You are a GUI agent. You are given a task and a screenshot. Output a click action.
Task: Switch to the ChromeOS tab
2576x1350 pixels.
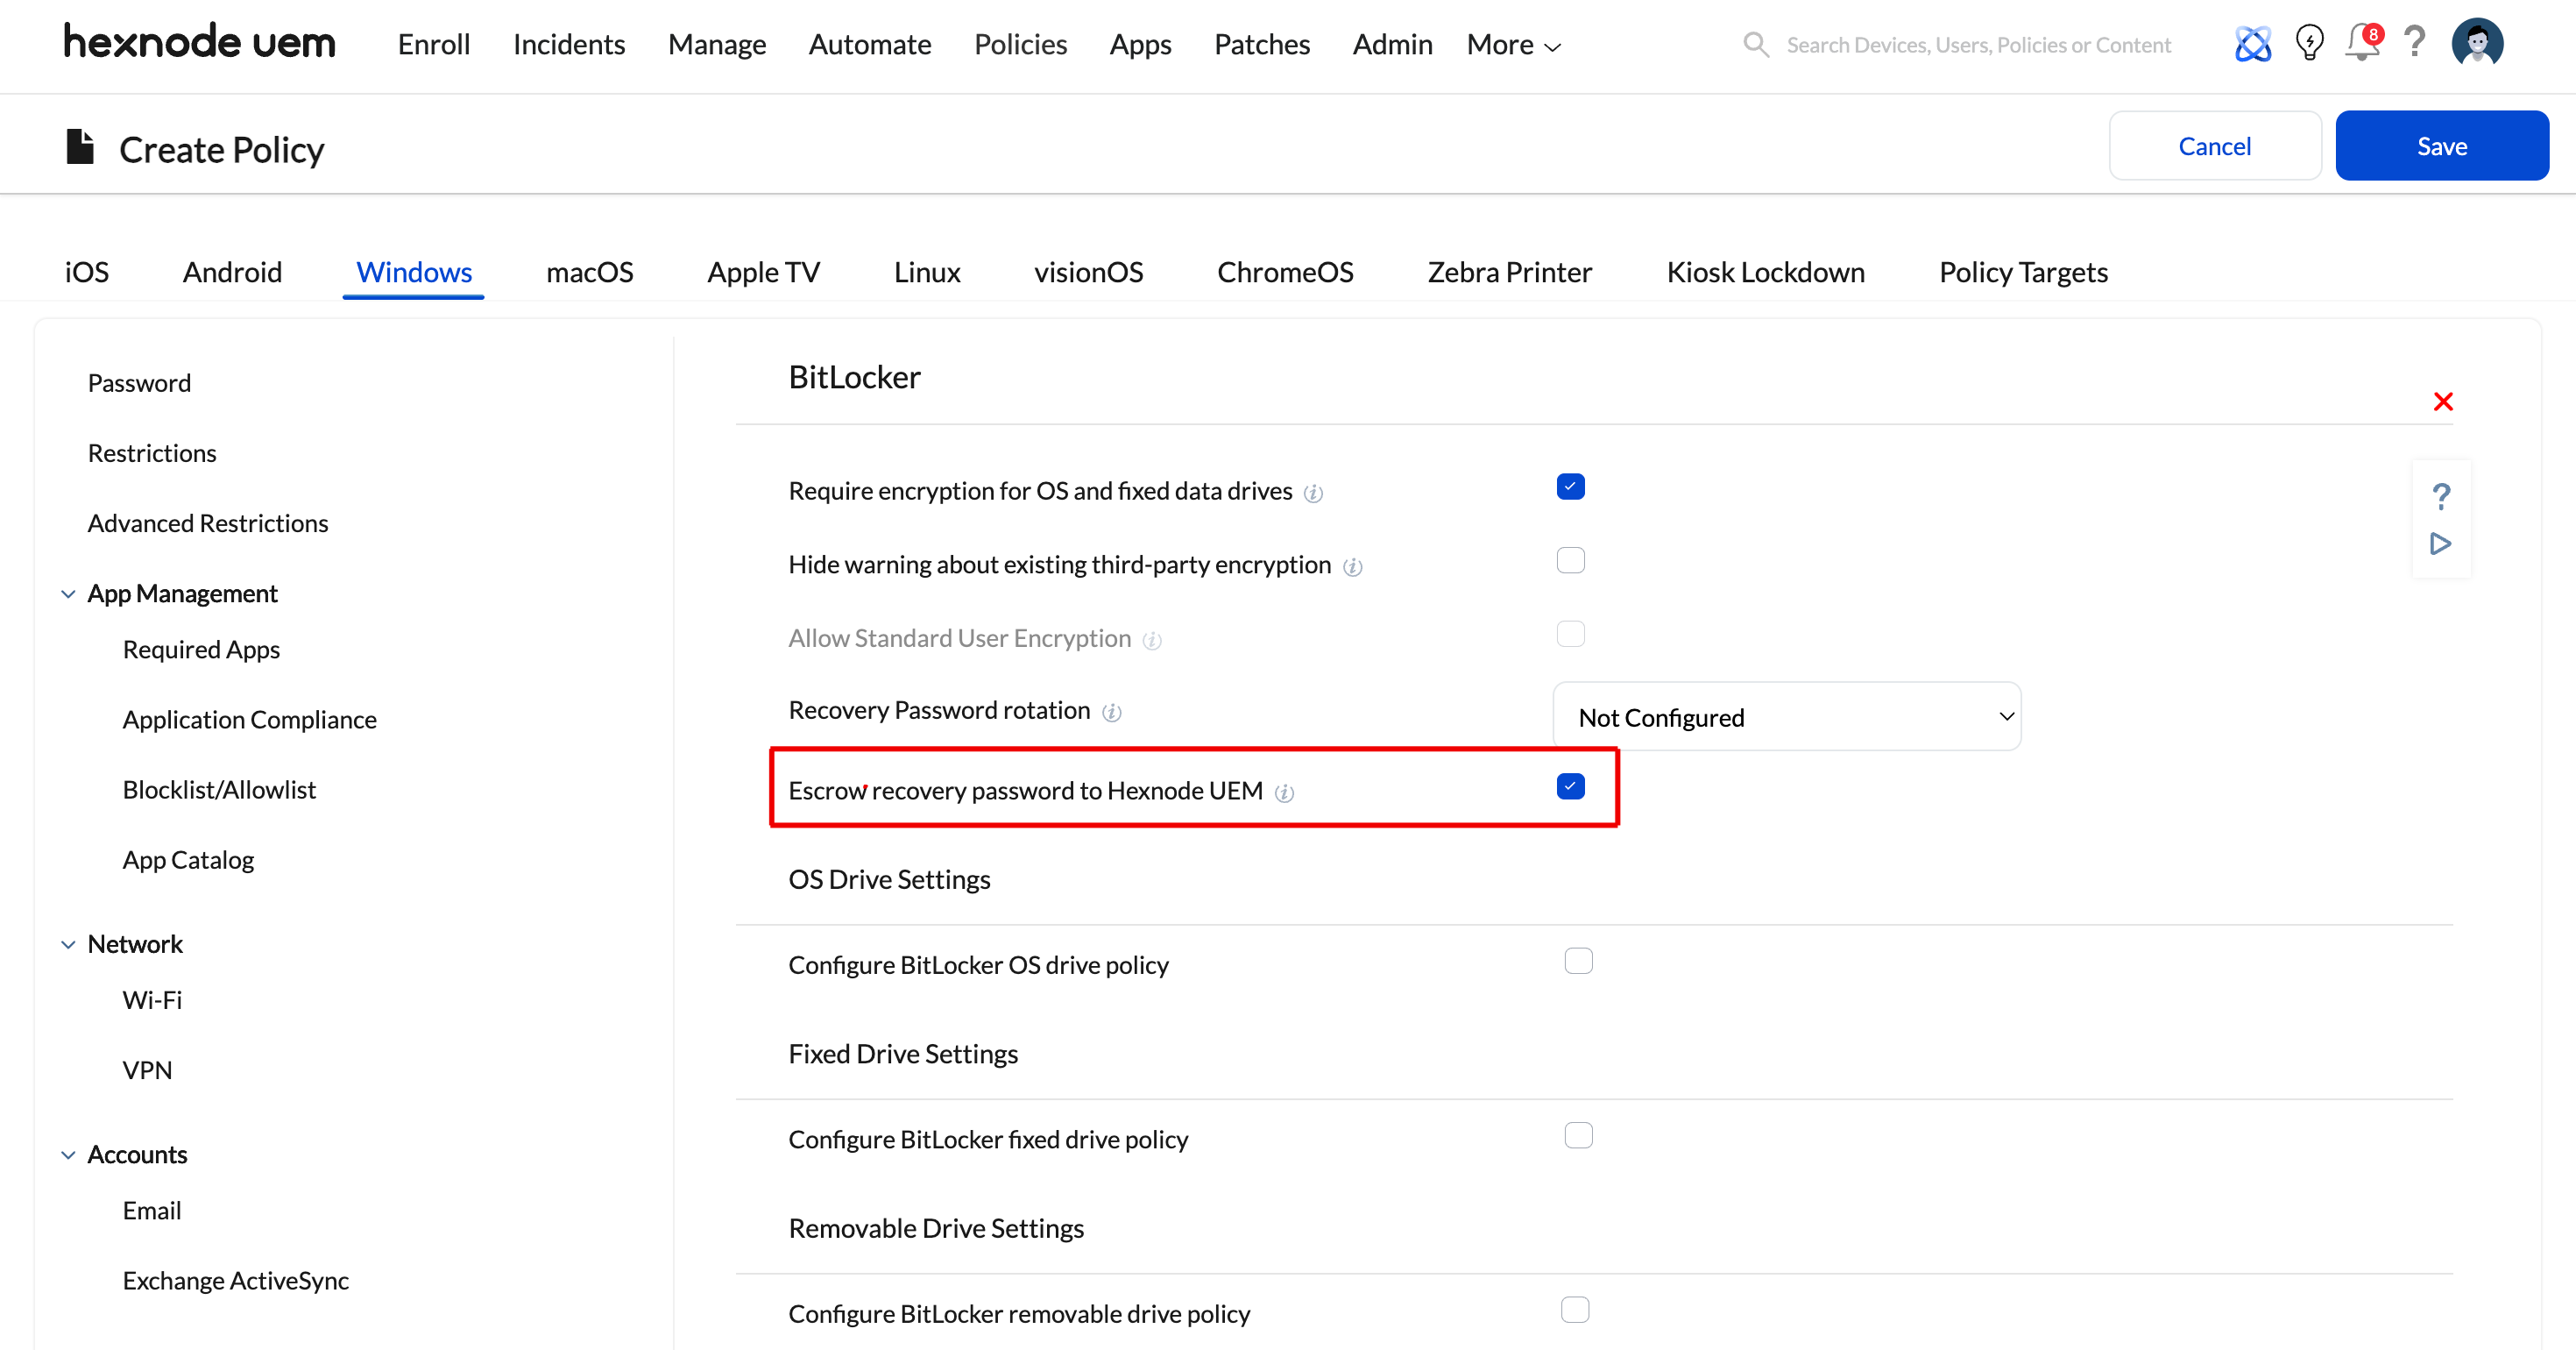1285,271
